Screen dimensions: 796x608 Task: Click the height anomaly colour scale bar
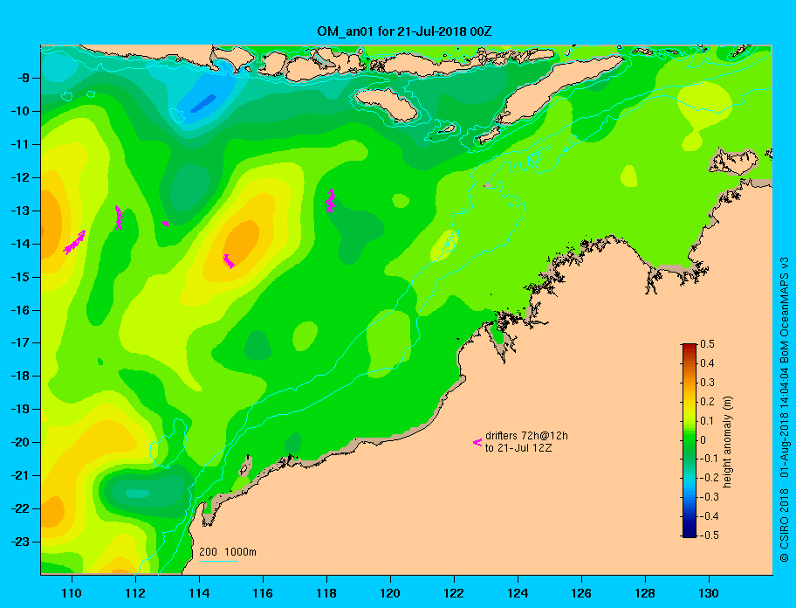tap(690, 440)
